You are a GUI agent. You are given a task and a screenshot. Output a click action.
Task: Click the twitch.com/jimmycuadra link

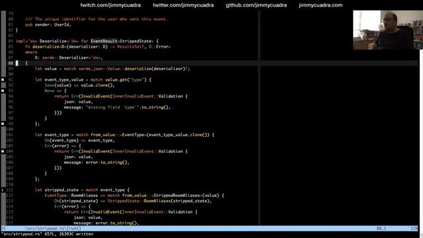click(110, 5)
